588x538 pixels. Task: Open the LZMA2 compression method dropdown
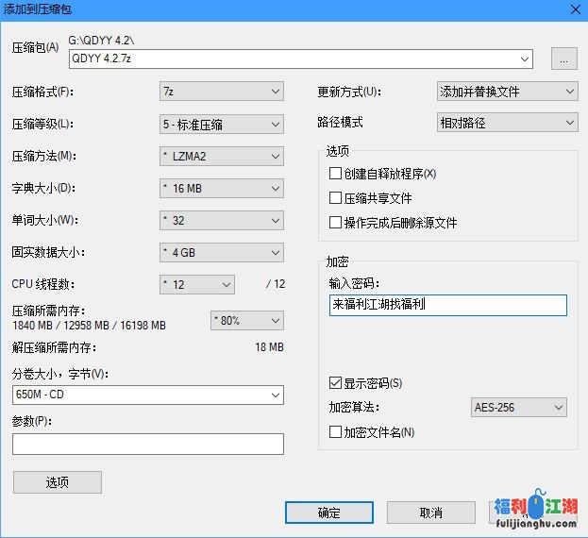[222, 156]
